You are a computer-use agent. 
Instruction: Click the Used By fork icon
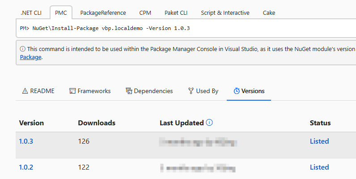[191, 91]
